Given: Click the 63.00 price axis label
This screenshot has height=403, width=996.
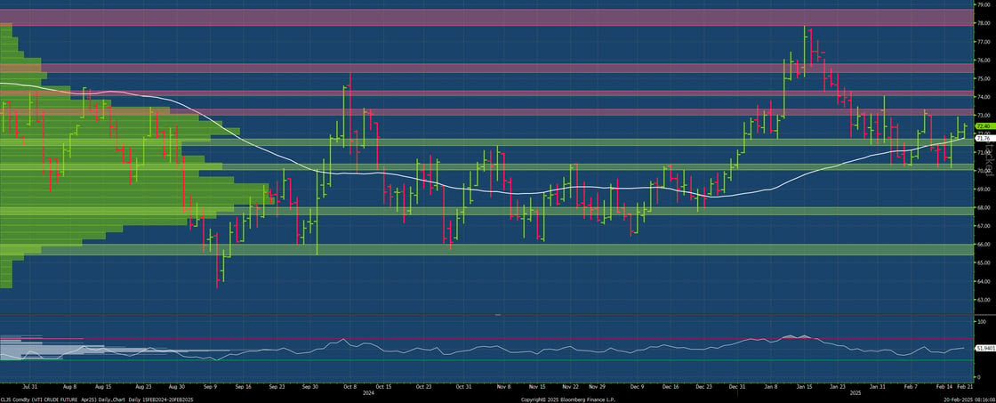Looking at the screenshot, I should click(x=984, y=300).
